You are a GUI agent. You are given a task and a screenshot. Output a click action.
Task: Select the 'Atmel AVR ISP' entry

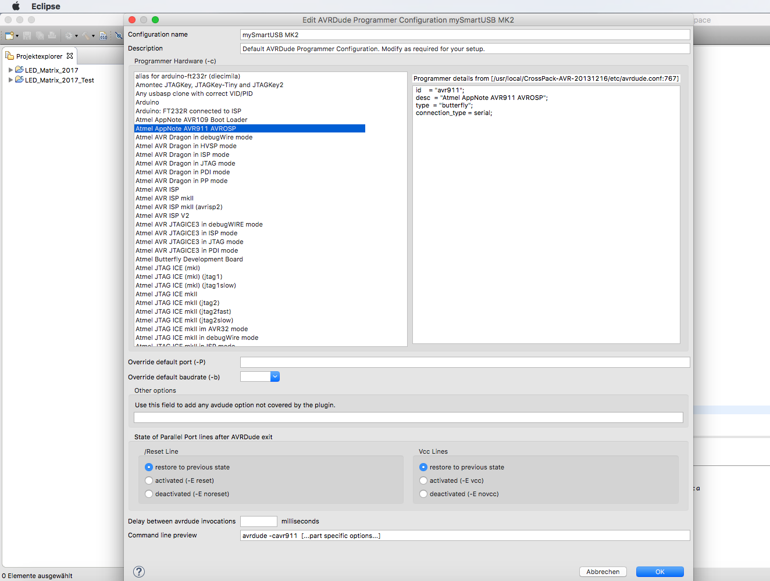(157, 189)
